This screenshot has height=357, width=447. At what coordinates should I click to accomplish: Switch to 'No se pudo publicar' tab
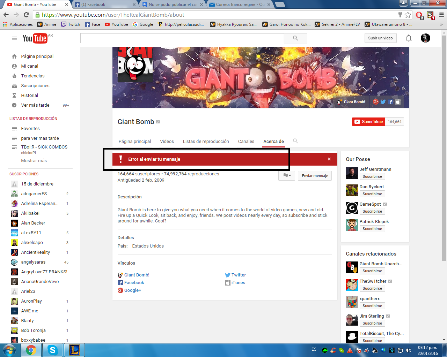point(173,5)
